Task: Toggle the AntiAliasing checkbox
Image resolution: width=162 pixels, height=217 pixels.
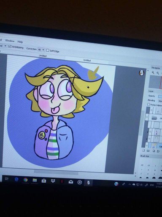Action: (x=10, y=46)
